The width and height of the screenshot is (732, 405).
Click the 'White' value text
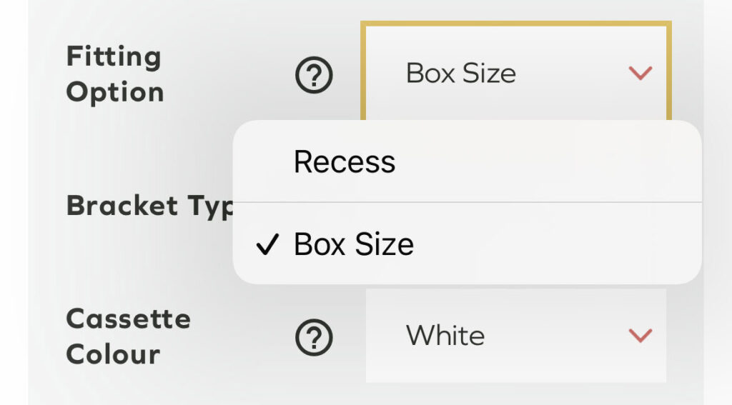coord(445,335)
